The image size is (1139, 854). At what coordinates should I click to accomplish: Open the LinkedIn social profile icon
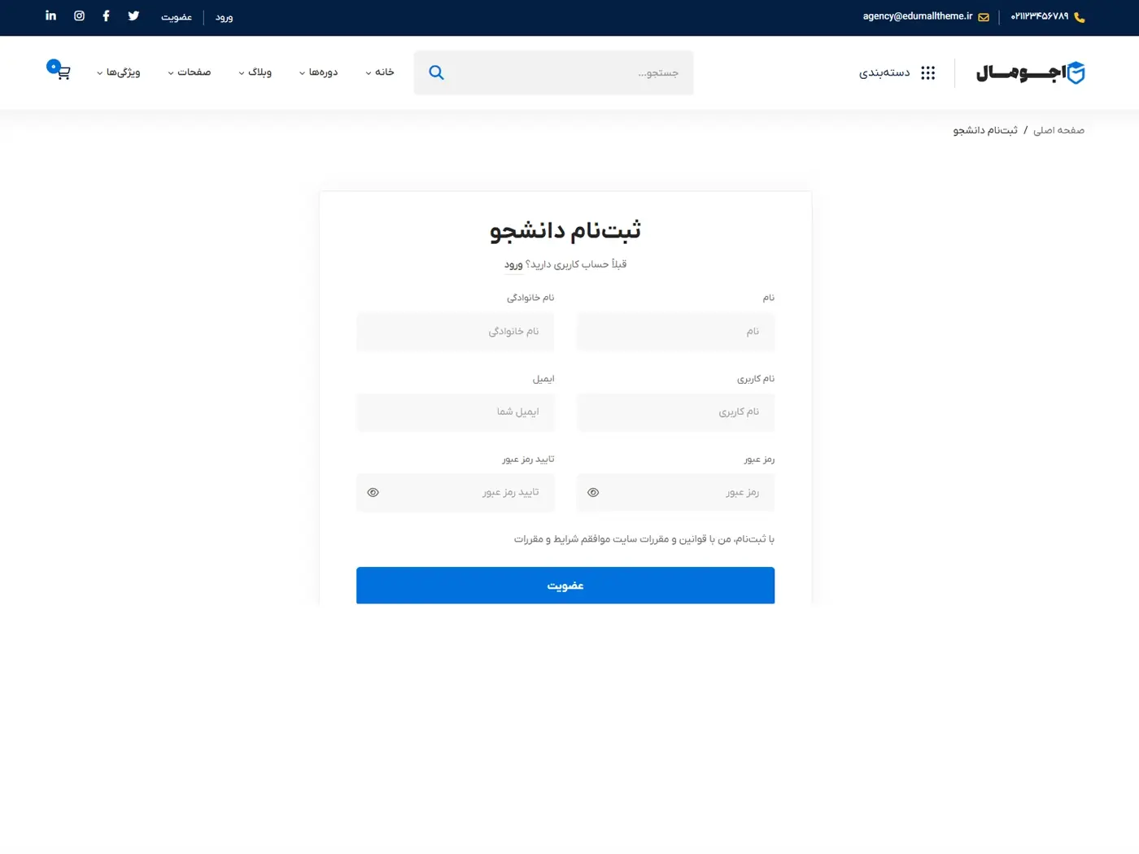pos(50,15)
